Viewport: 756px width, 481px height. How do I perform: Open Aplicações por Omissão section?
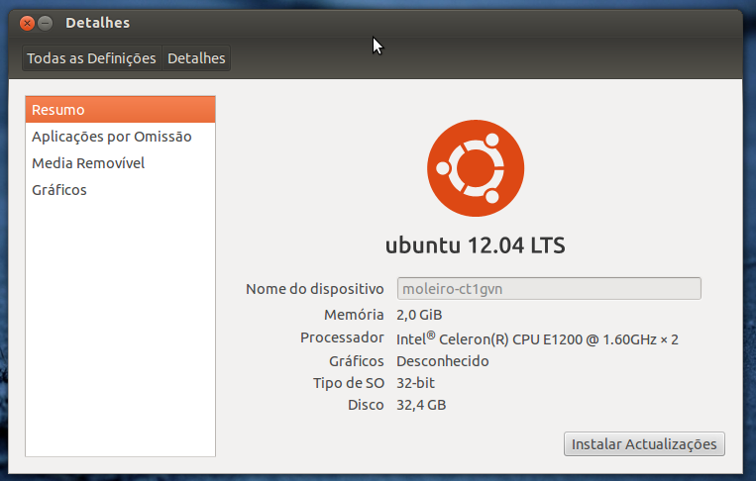(120, 137)
